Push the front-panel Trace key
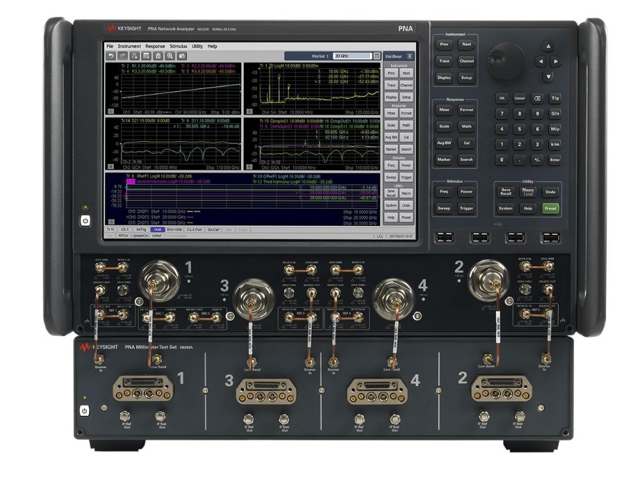The image size is (642, 482). tap(444, 61)
